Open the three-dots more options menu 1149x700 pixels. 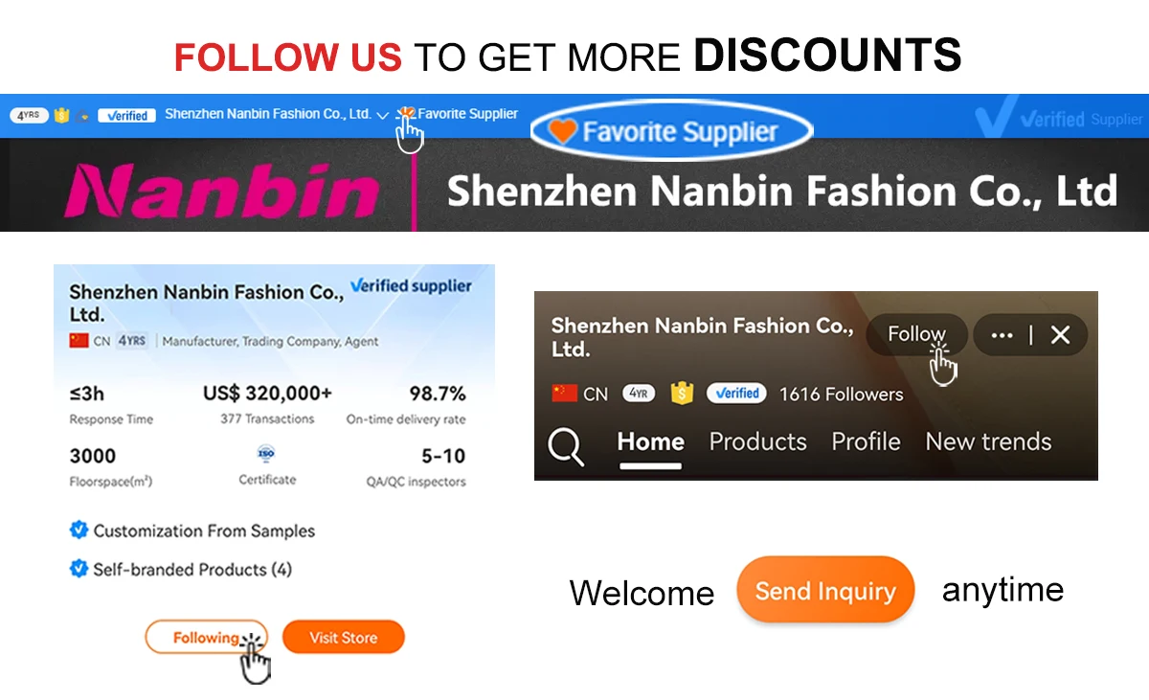click(x=1002, y=335)
